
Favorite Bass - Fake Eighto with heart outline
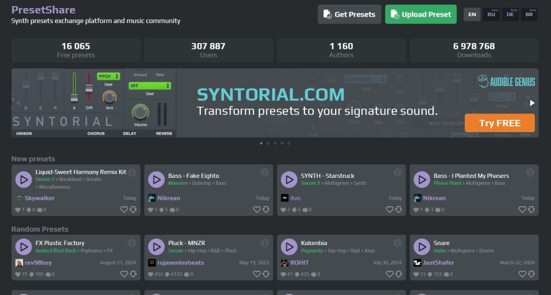257,210
